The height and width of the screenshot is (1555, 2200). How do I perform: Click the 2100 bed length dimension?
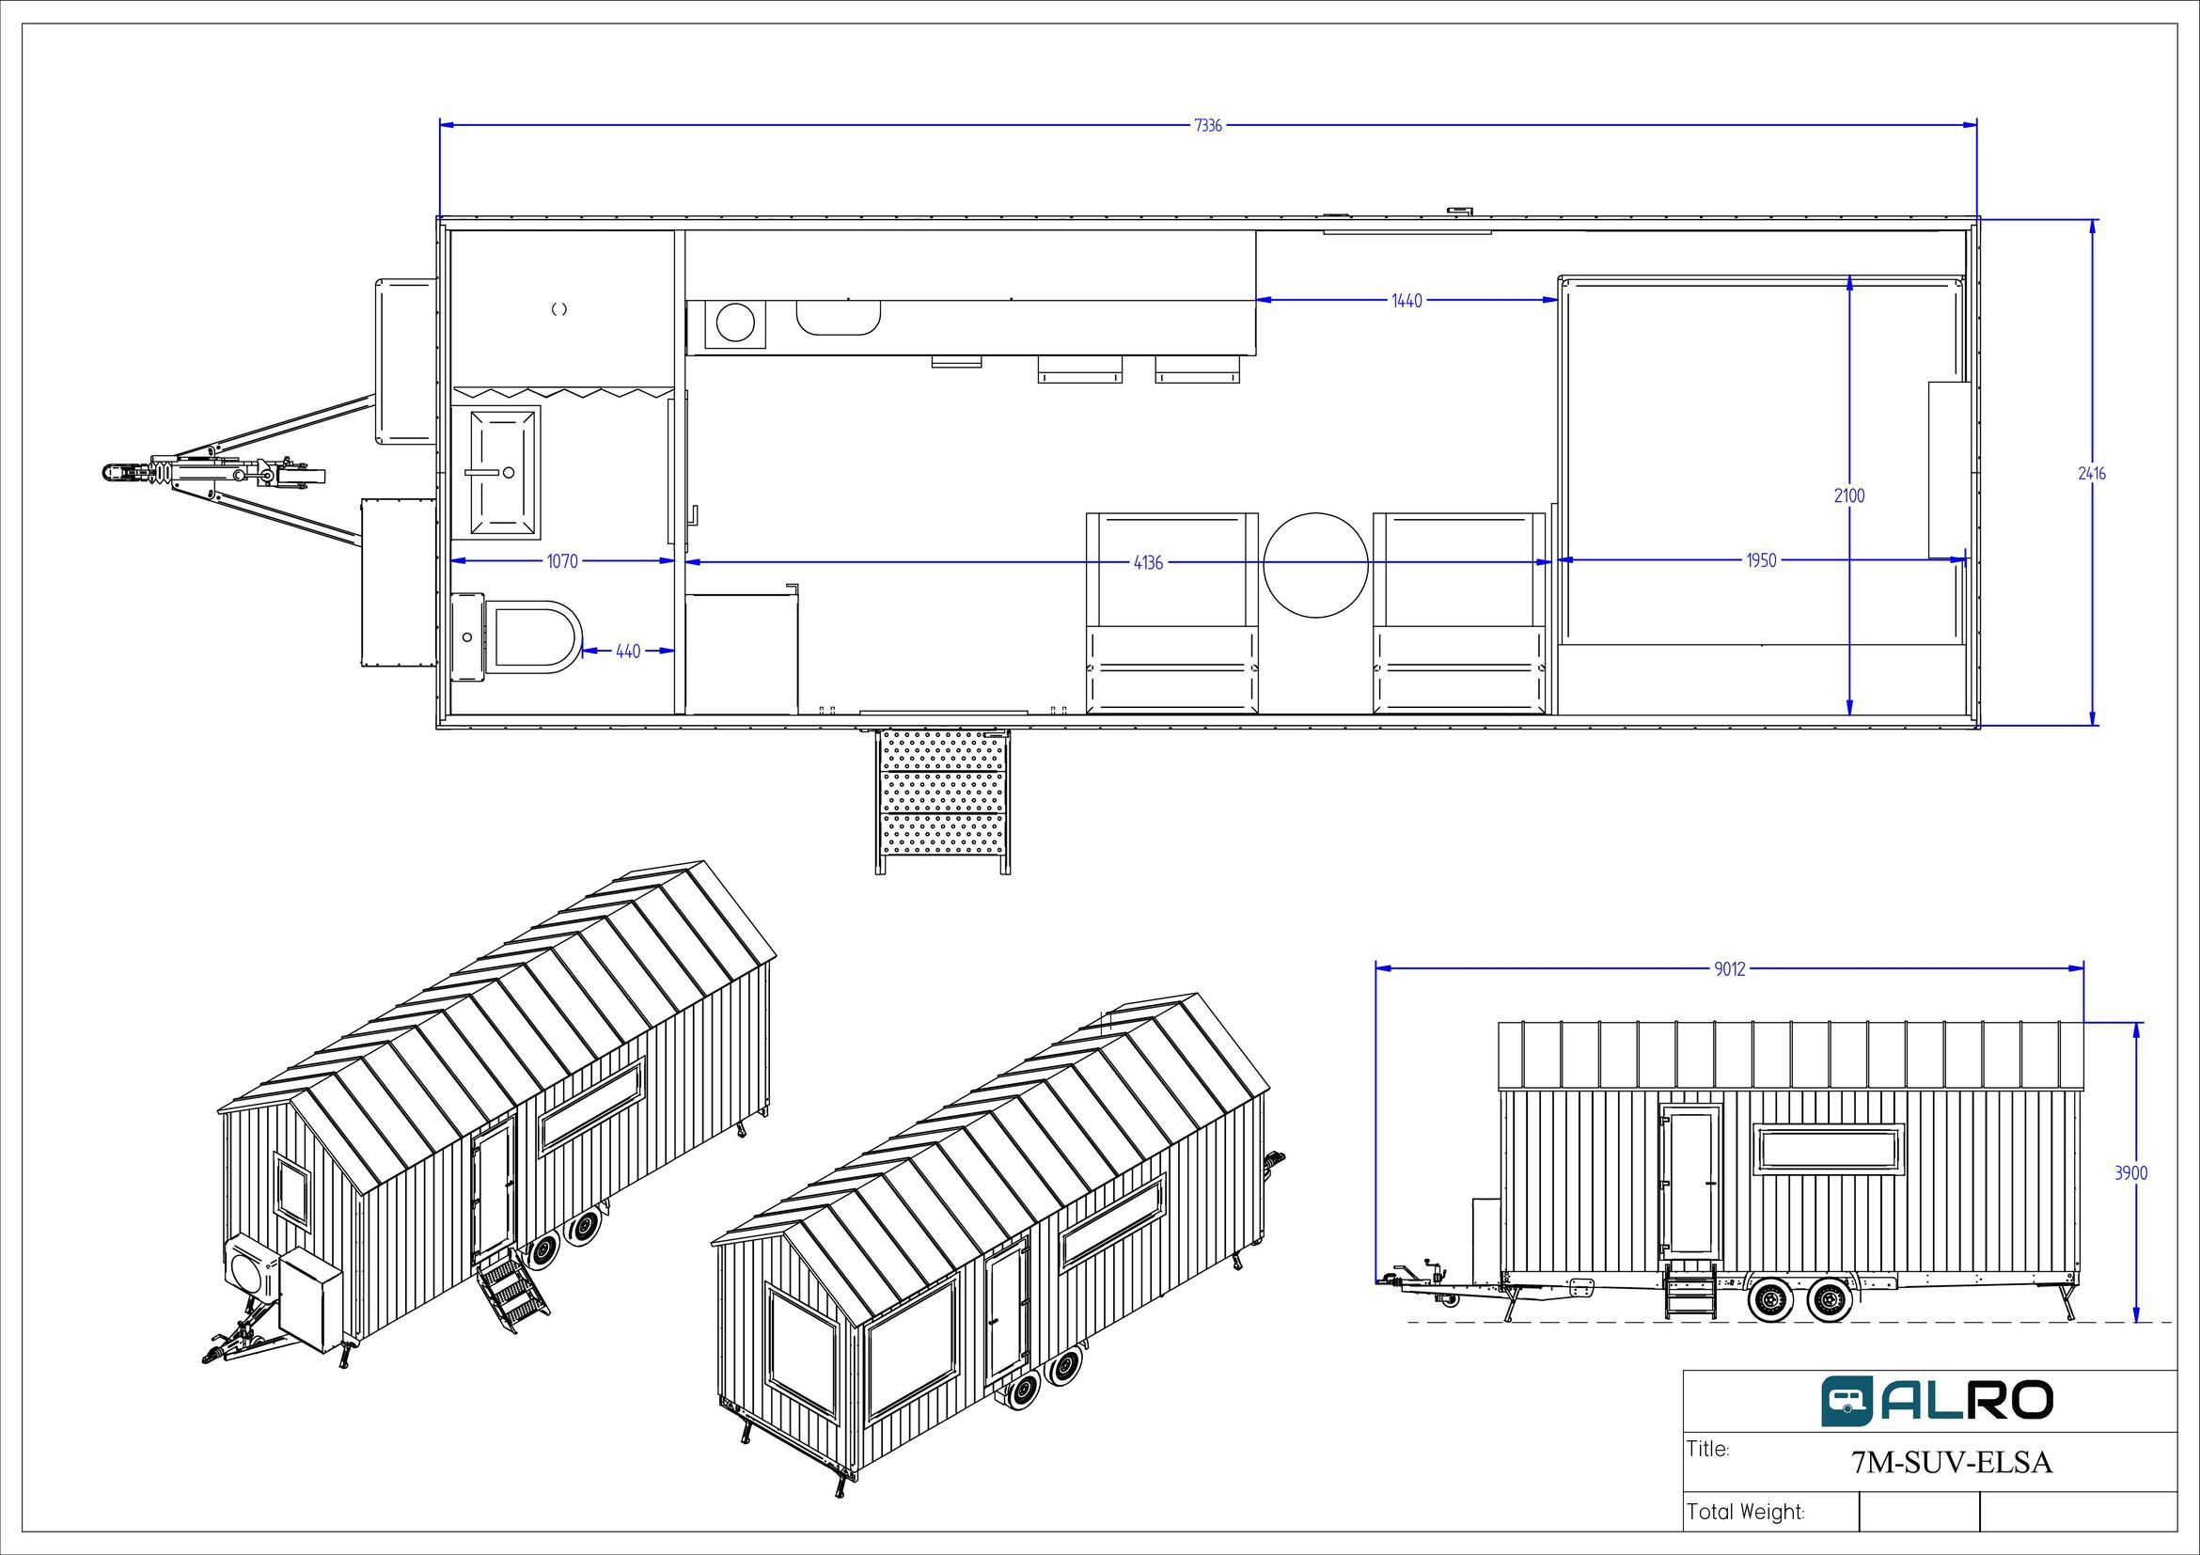[x=1849, y=495]
